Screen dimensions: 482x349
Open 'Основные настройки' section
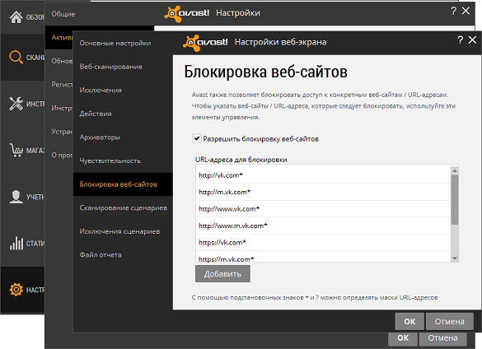coord(115,43)
